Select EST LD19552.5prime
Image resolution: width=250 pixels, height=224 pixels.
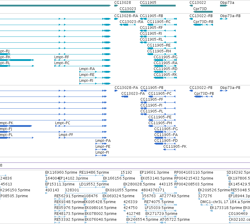[94, 184]
